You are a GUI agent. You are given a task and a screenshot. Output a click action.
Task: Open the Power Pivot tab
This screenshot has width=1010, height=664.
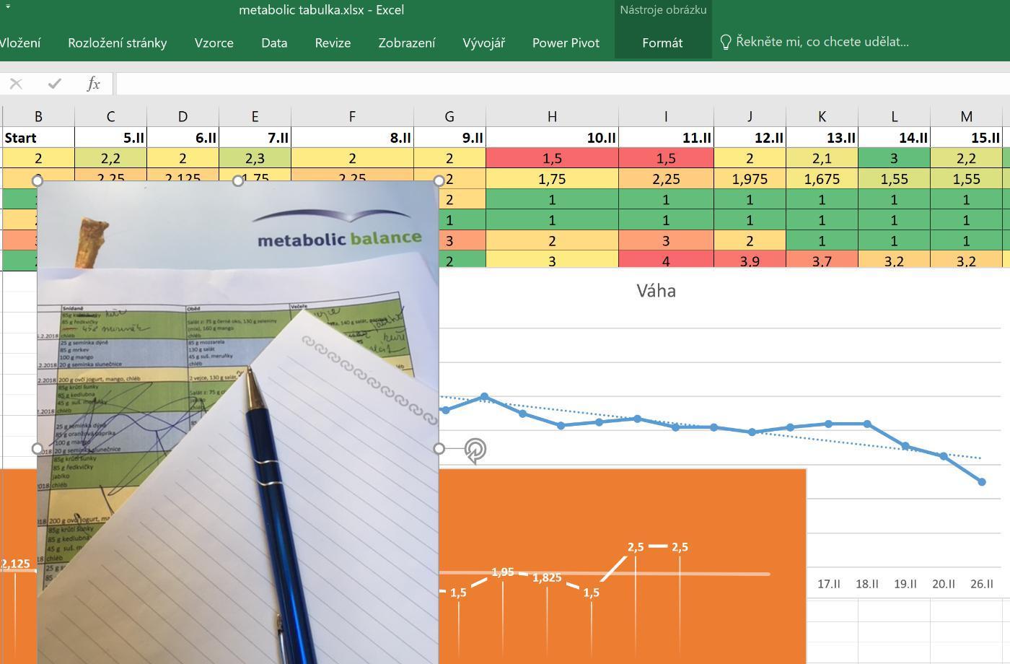[566, 43]
